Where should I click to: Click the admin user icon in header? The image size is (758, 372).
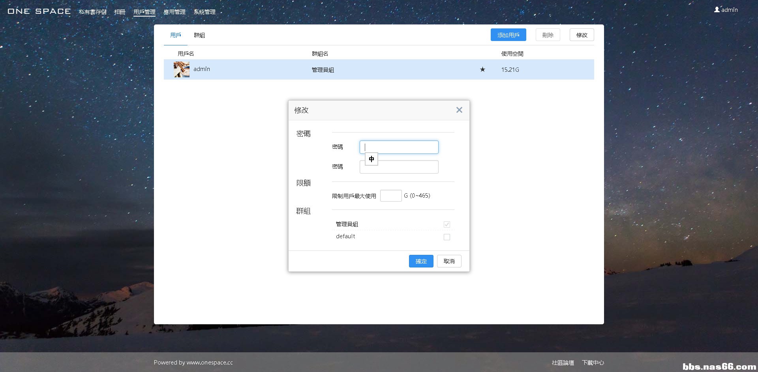click(x=717, y=10)
